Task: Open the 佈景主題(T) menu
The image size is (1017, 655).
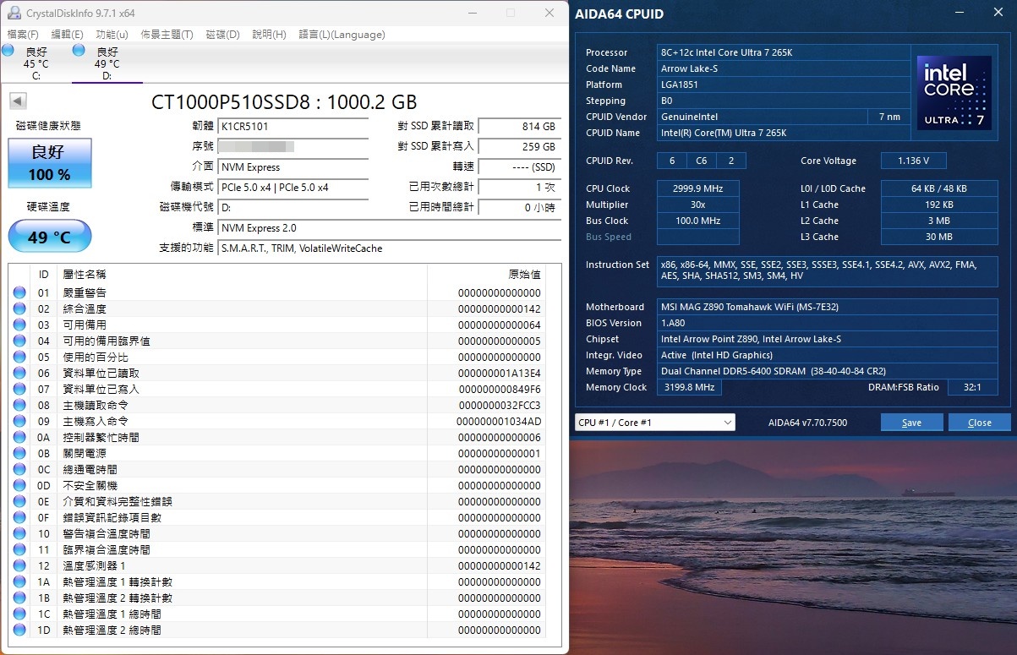Action: point(167,35)
